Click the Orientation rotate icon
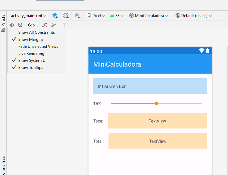Viewport: 228px width, 175px height. pyautogui.click(x=66, y=15)
